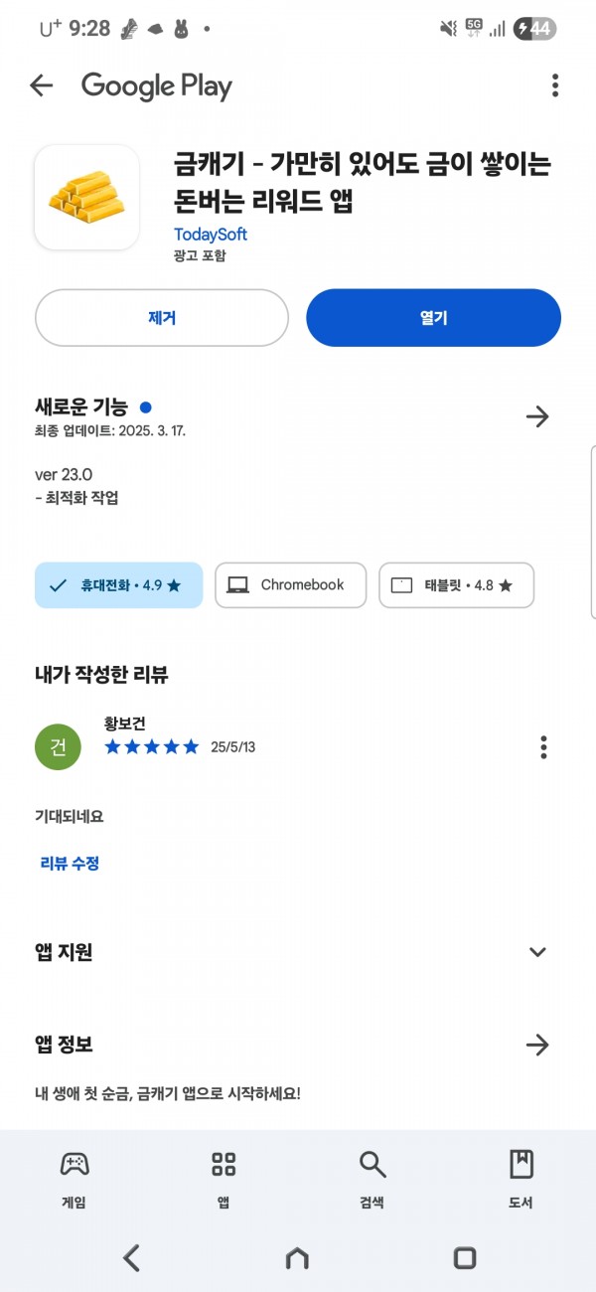The width and height of the screenshot is (596, 1292).
Task: Open the 도서 bookmark tab icon
Action: (521, 1165)
